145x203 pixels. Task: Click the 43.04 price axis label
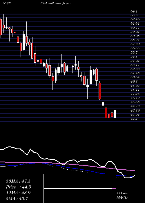[x=135, y=115]
